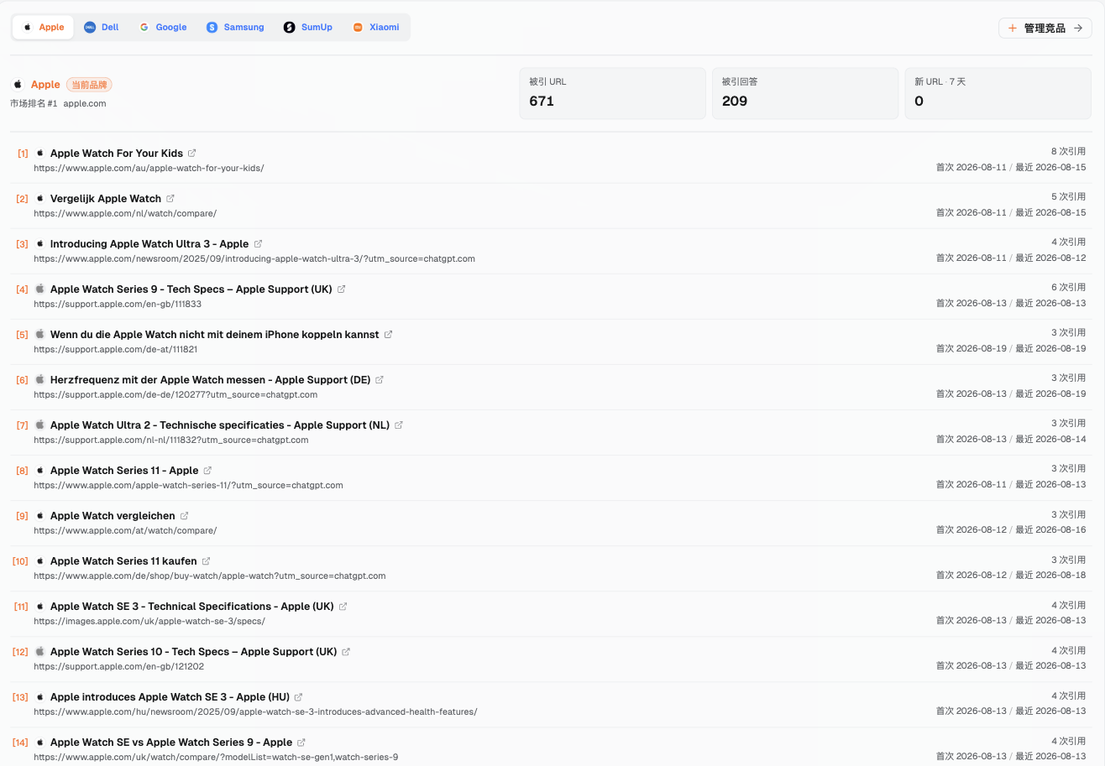
Task: Open external link icon for Wenn du die Apple Watch row
Action: [x=388, y=334]
